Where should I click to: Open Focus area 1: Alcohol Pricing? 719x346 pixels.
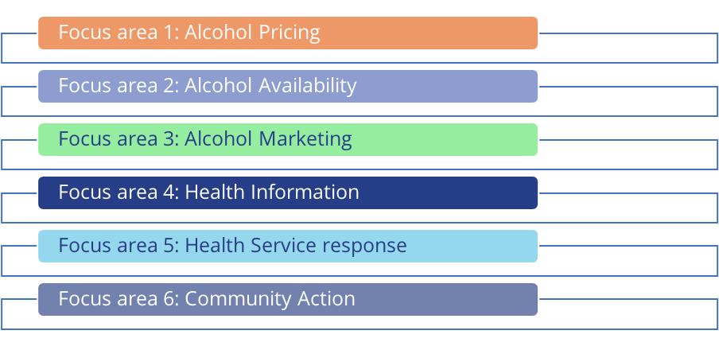[x=287, y=33]
